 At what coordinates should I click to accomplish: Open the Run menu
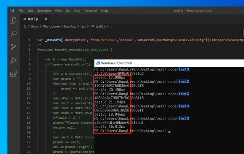pos(77,11)
